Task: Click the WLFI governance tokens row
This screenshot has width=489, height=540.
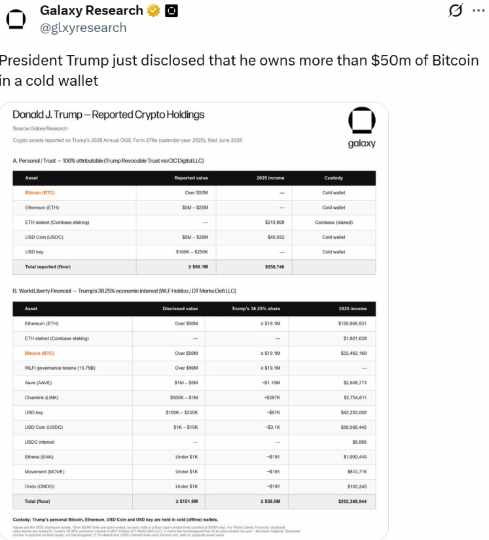Action: click(x=194, y=368)
